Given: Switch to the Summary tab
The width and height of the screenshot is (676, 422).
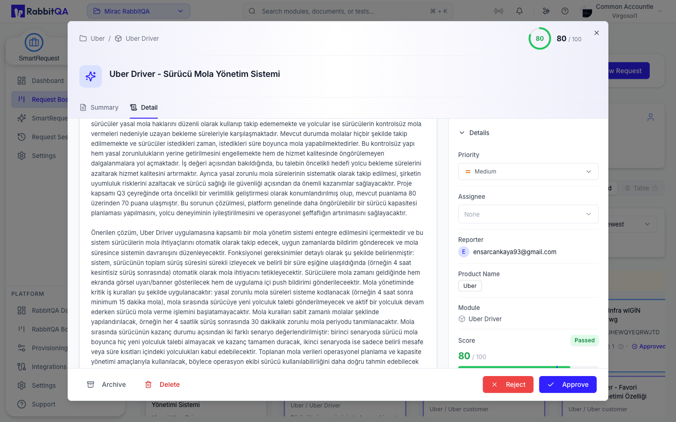Looking at the screenshot, I should click(x=99, y=107).
